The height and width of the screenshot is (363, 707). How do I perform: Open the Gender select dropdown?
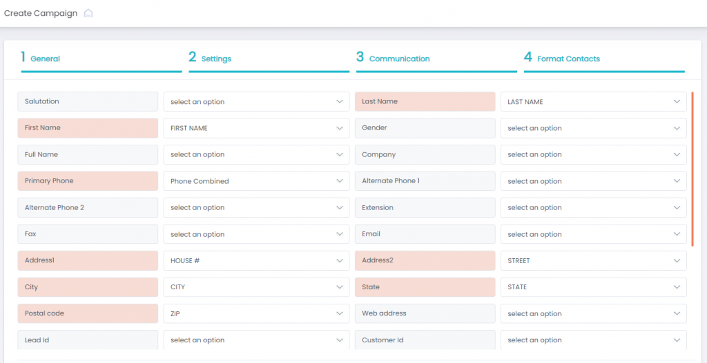pos(593,128)
